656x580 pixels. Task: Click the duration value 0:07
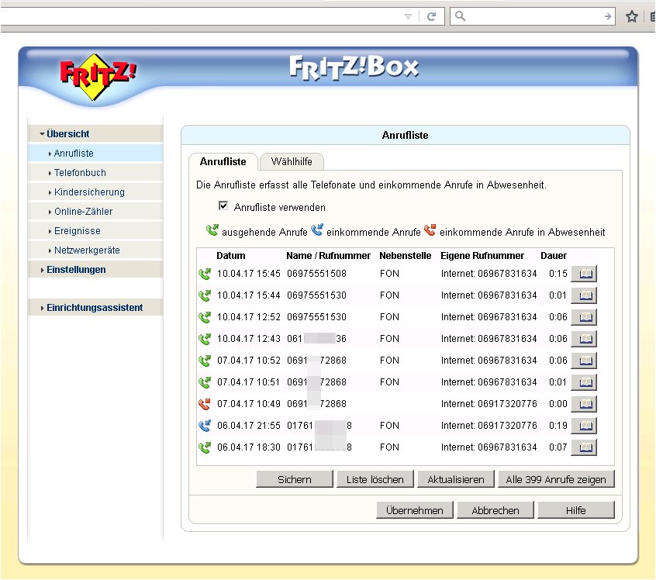point(558,447)
